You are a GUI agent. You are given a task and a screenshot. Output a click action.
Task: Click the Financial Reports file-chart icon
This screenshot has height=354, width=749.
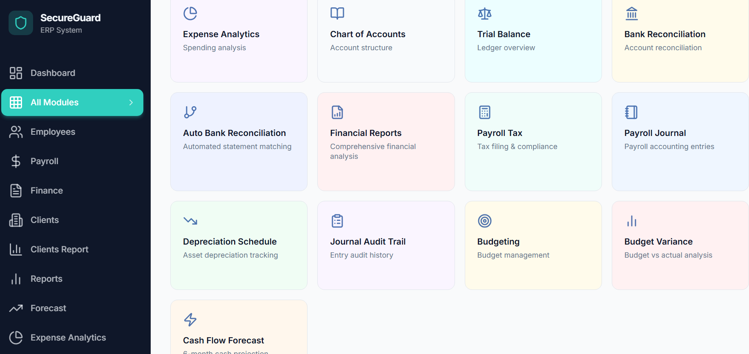coord(337,112)
